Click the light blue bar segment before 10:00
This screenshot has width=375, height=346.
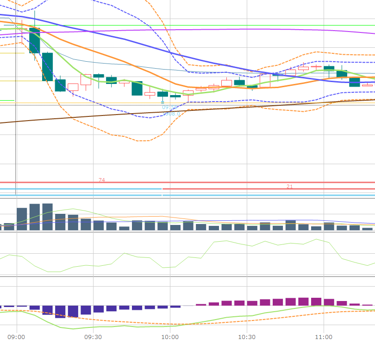[83, 189]
